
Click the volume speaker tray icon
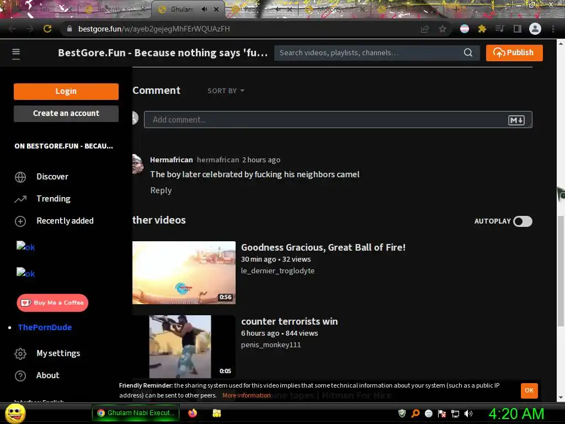click(x=468, y=414)
